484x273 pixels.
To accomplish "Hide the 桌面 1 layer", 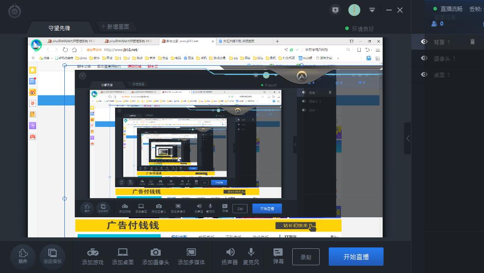I will (x=424, y=75).
